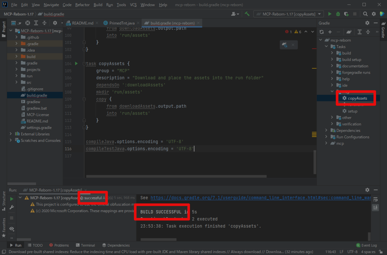Open Event Log in status bar
Screen dimensions: 387x255
click(x=366, y=245)
